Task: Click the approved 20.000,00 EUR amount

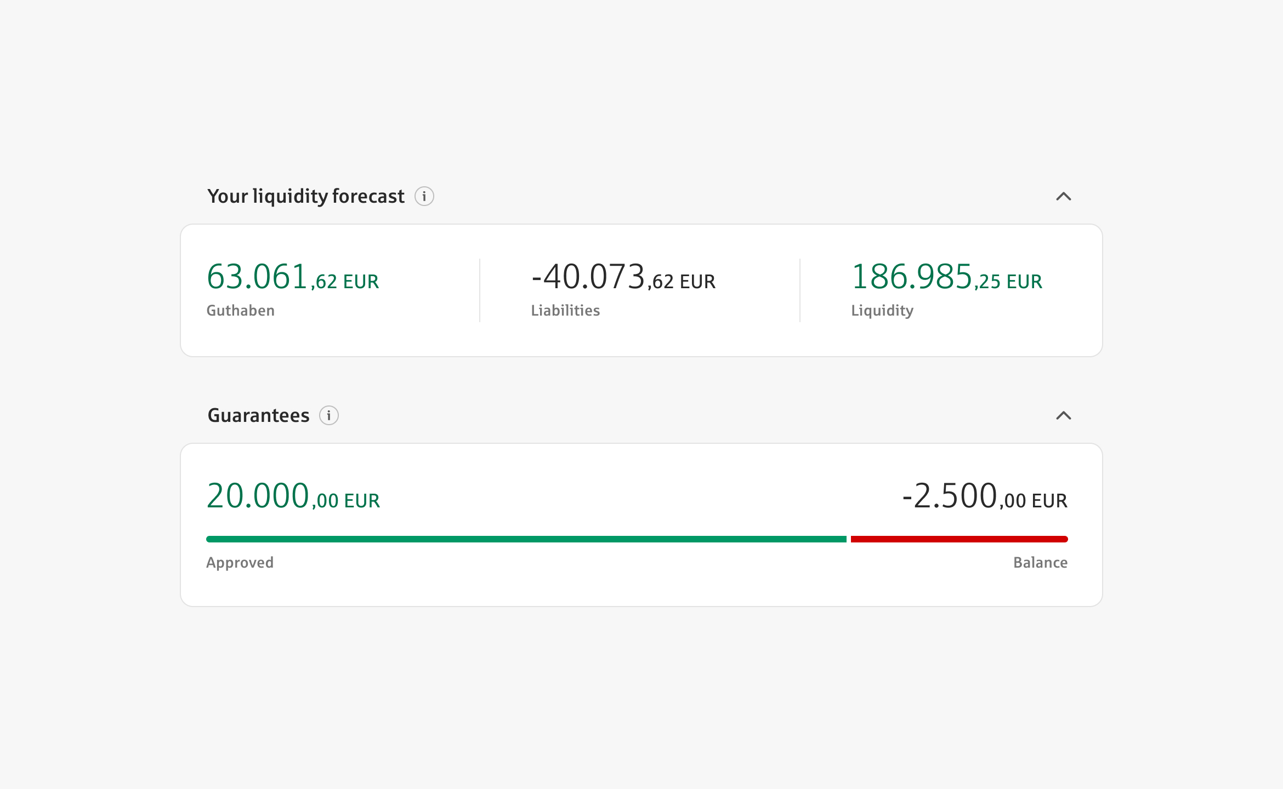Action: tap(293, 496)
